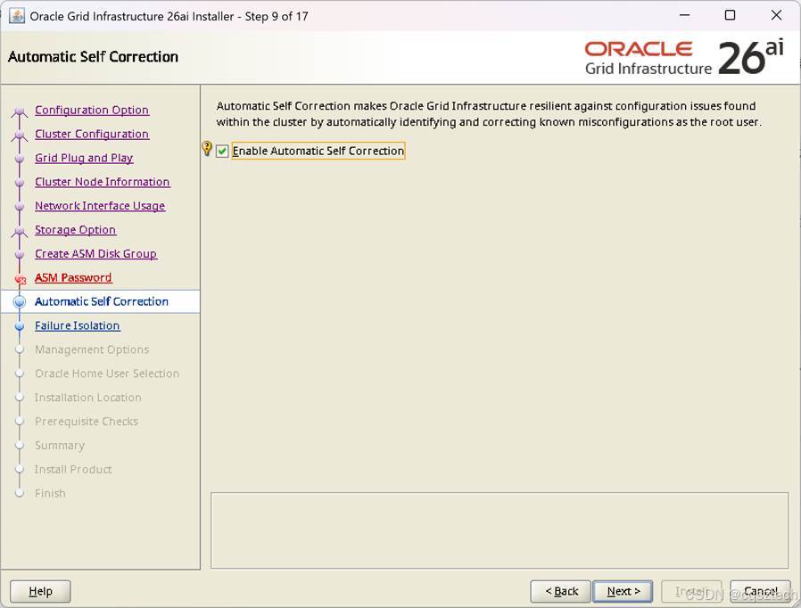
Task: Click the Cancel button
Action: click(x=760, y=591)
